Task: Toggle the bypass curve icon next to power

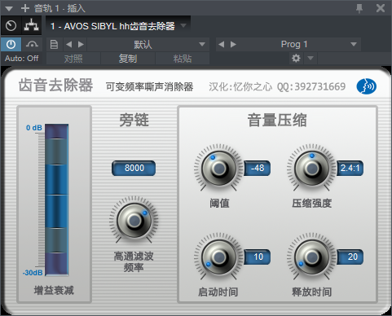Action: pyautogui.click(x=32, y=44)
